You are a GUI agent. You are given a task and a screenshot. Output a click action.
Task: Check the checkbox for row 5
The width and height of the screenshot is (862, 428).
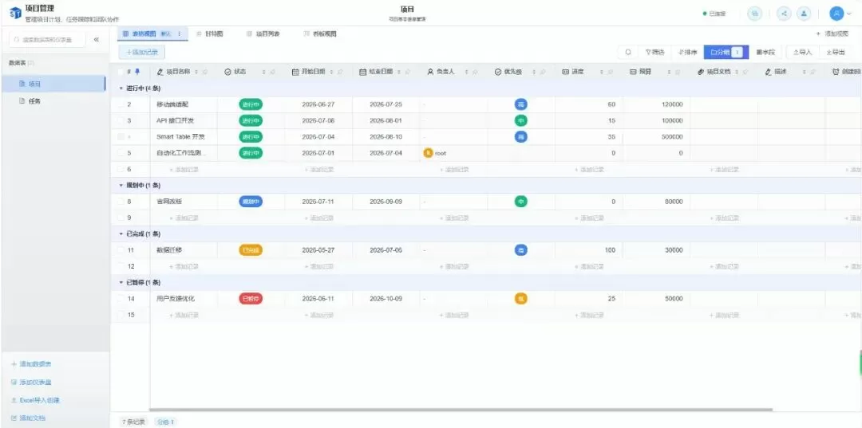tap(121, 153)
